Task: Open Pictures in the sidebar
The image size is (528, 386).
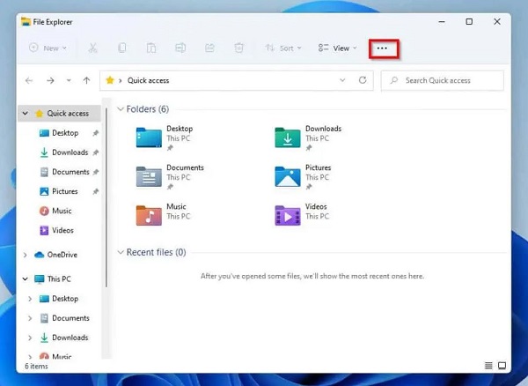Action: [x=64, y=191]
